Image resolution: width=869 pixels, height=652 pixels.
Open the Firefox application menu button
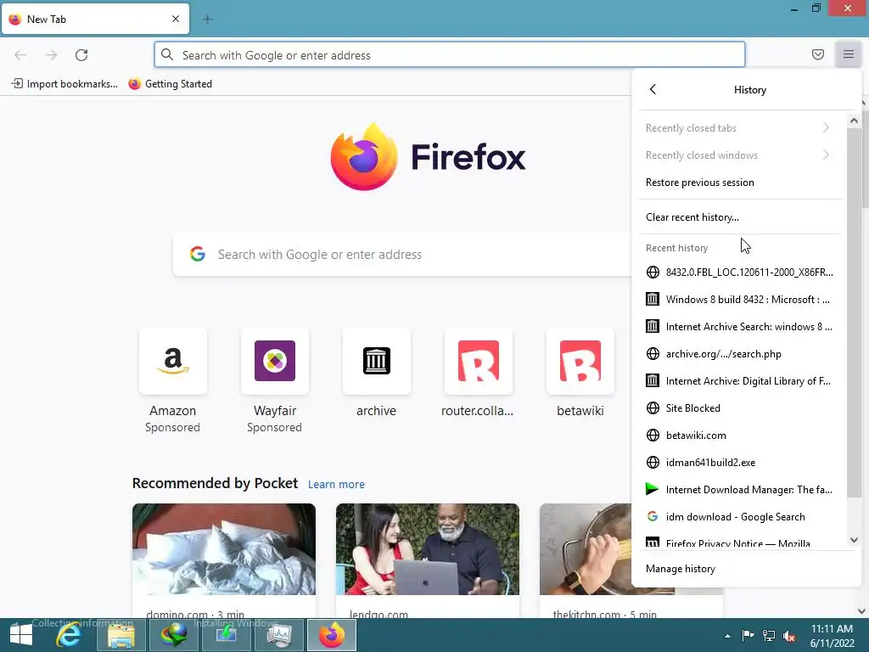848,54
